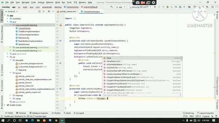The width and height of the screenshot is (219, 123).
Task: Click the 4 spaces indent indicator
Action: click(x=206, y=116)
